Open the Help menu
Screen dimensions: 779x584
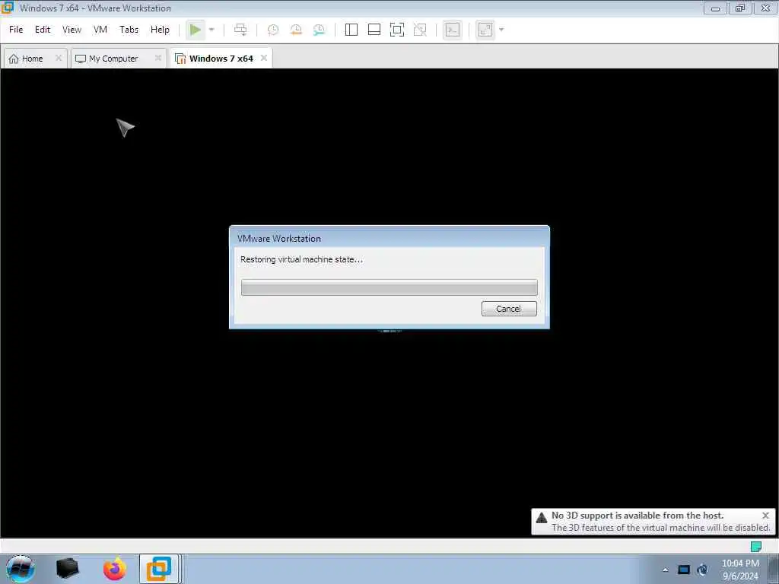click(x=160, y=30)
